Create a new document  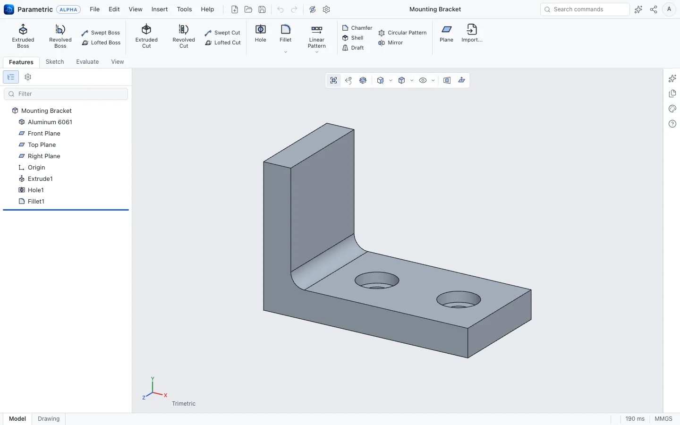235,9
